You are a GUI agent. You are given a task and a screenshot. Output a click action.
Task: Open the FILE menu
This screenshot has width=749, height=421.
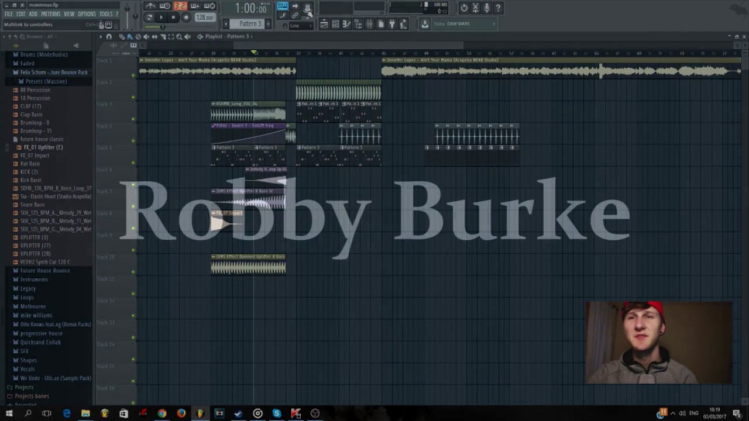[x=9, y=14]
